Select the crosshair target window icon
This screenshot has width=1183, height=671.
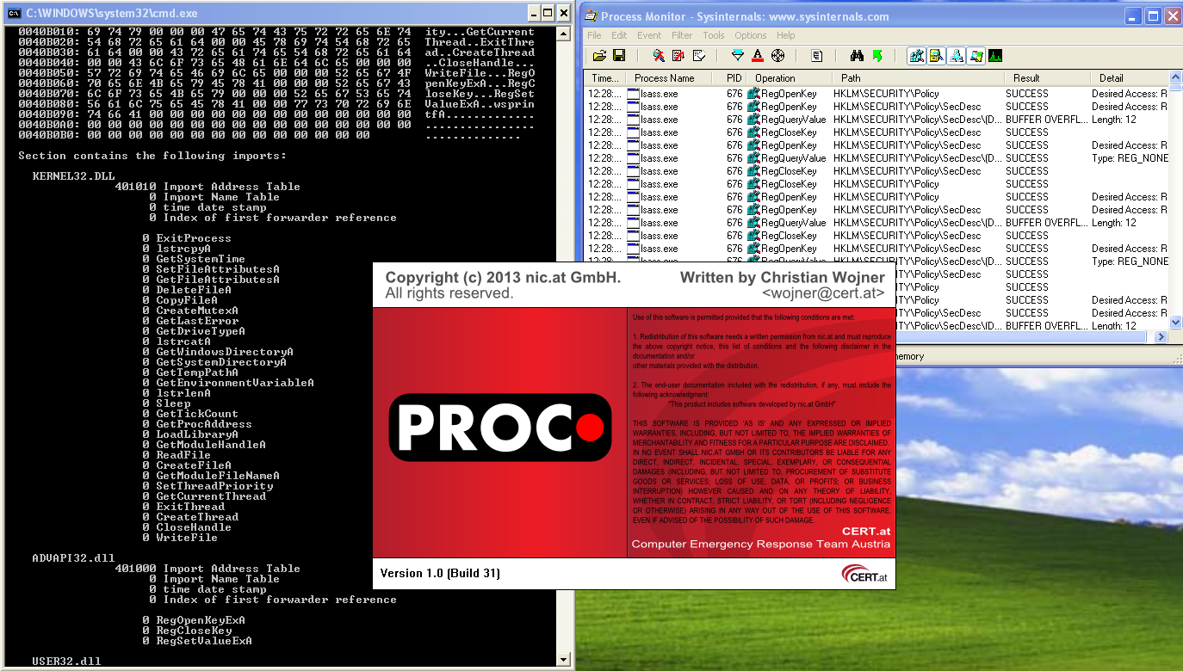point(777,56)
